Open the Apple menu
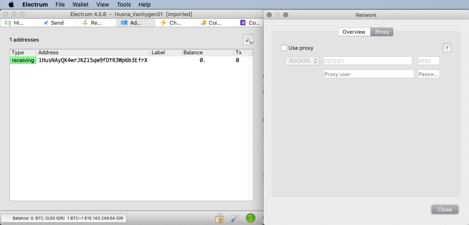This screenshot has height=225, width=469. pyautogui.click(x=11, y=5)
